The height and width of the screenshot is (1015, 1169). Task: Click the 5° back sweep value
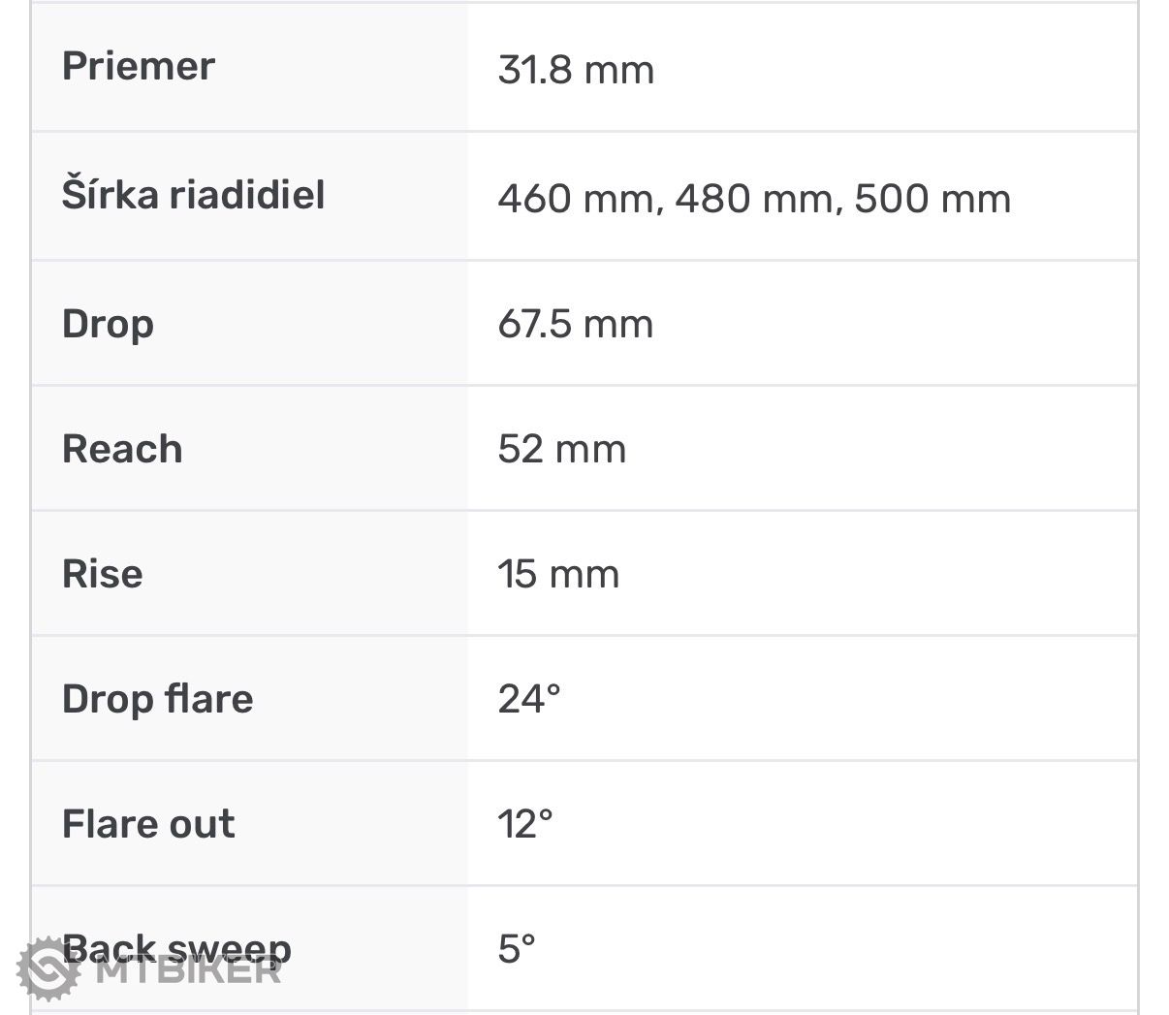517,949
